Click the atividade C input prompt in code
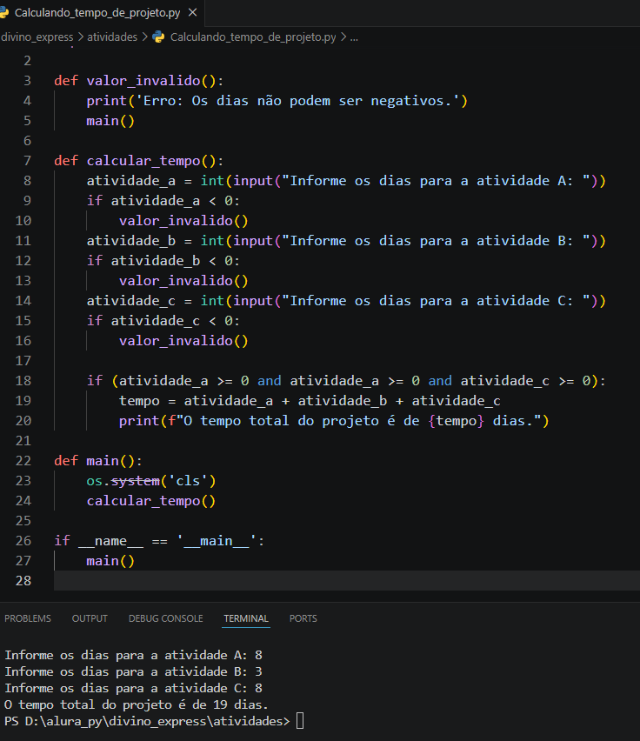This screenshot has width=640, height=741. (x=436, y=301)
